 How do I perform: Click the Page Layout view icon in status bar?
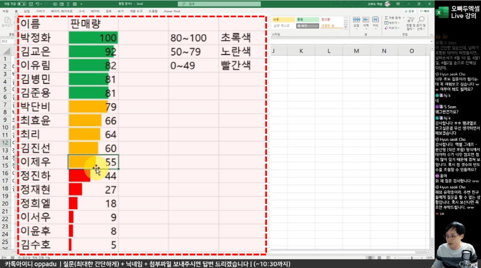point(379,258)
